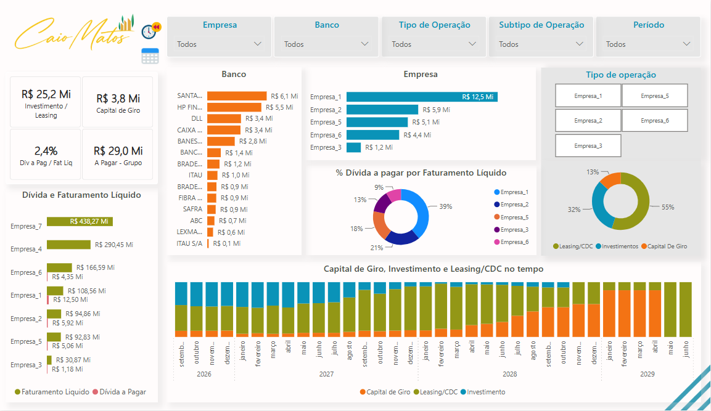The image size is (711, 411).
Task: Click the Div a Pag / Fat Liq 2,4% card
Action: [46, 155]
